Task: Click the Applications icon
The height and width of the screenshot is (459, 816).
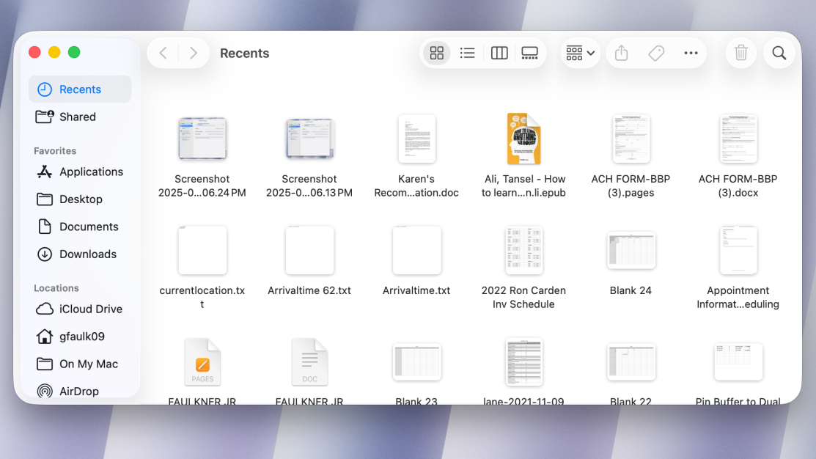Action: 45,172
